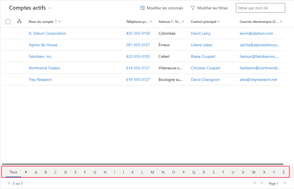Open contact Christian Coupart
294x189 pixels.
[x=206, y=68]
